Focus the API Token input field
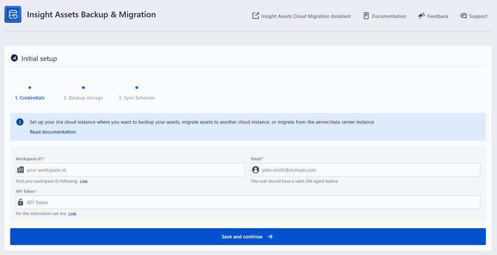497x255 pixels. click(248, 202)
